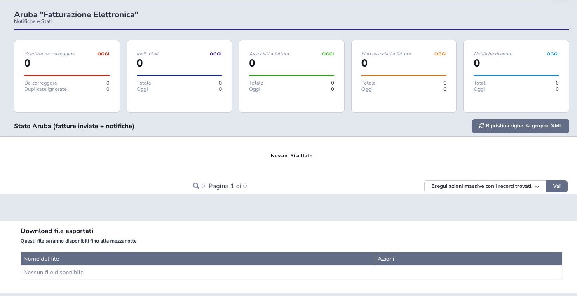Select the Scartate da correggere card title
577x296 pixels.
pos(50,54)
